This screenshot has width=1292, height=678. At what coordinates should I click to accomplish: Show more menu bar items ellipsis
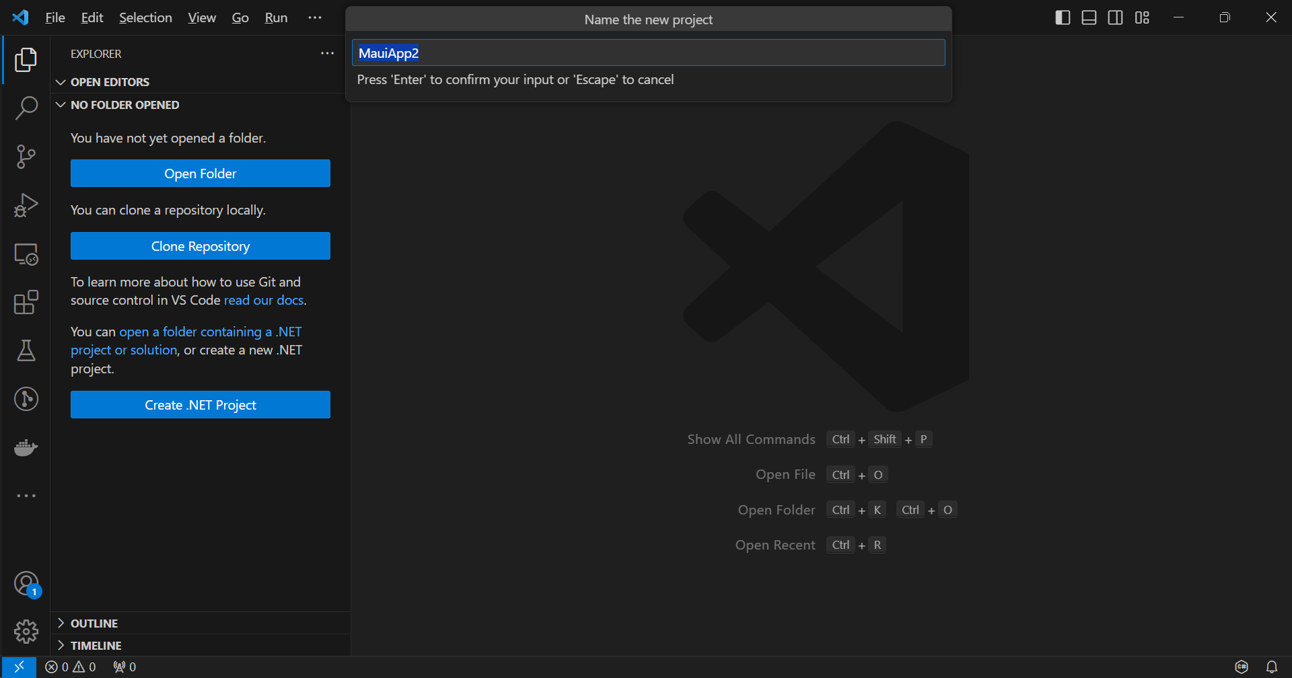[315, 17]
